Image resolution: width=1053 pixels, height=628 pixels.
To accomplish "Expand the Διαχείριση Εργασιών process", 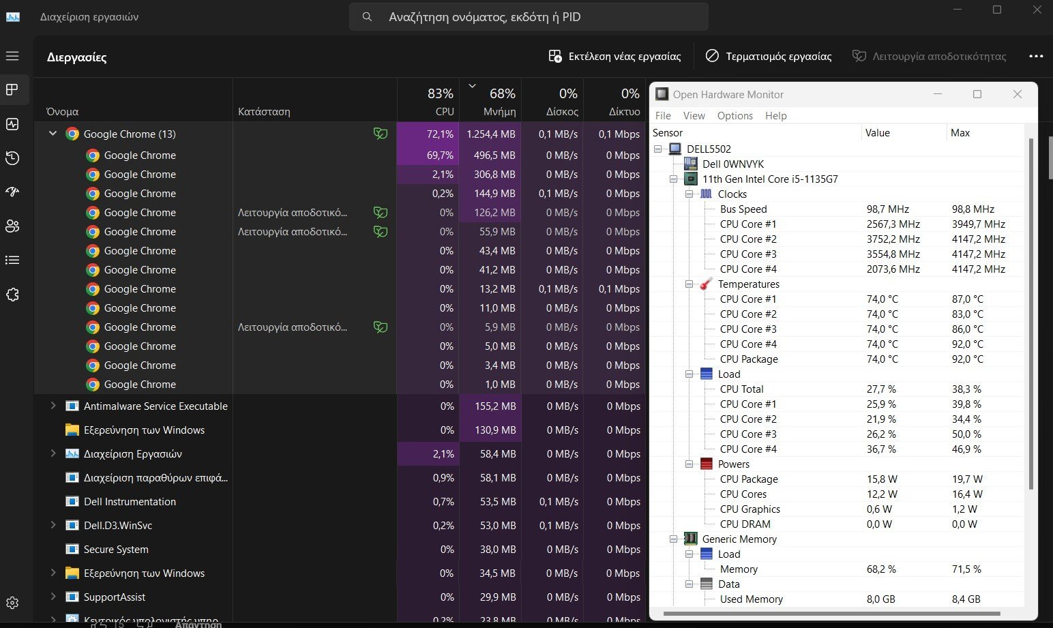I will (53, 453).
